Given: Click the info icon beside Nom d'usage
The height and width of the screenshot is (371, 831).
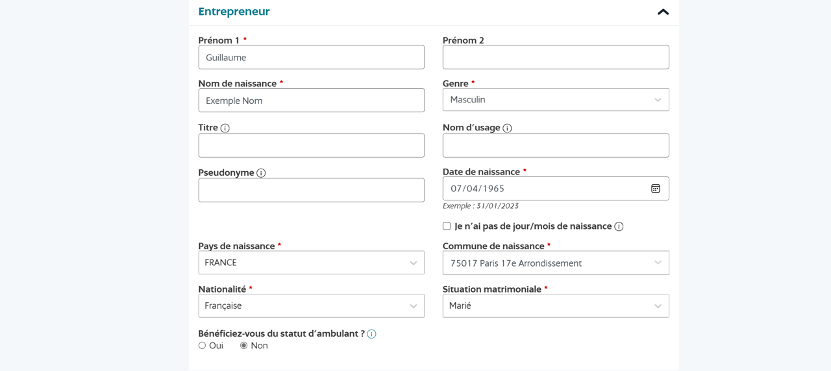Looking at the screenshot, I should (508, 128).
